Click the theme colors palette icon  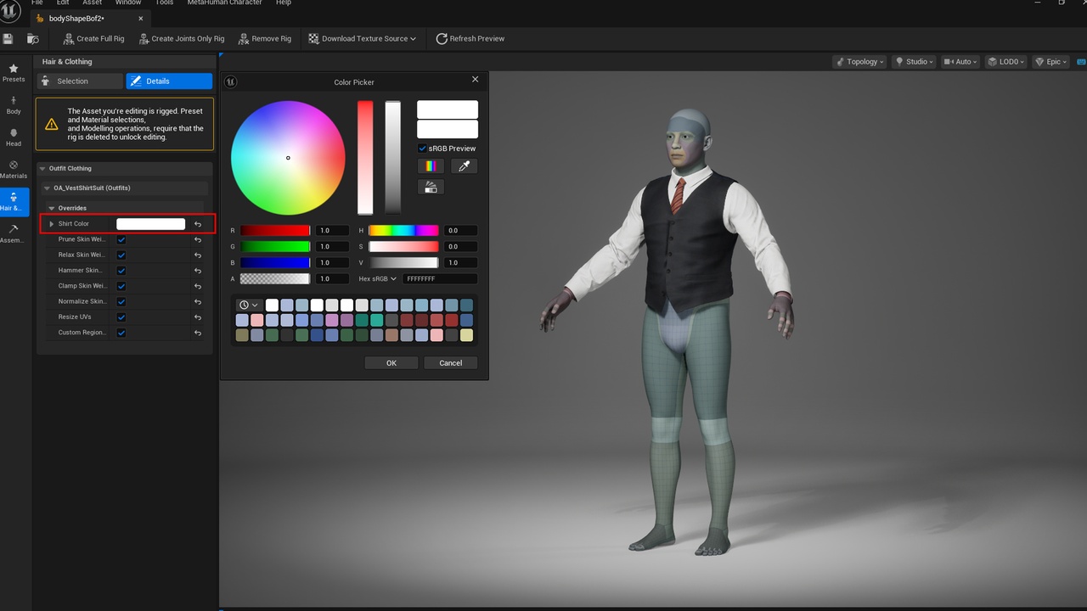pos(431,187)
